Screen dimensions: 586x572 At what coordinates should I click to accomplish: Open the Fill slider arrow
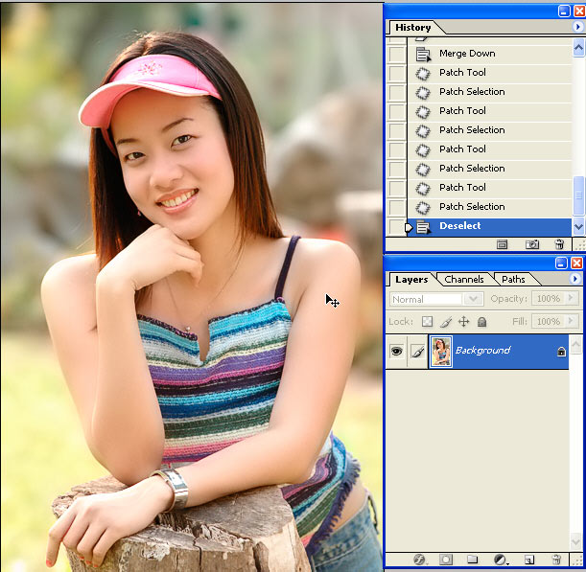[x=571, y=321]
